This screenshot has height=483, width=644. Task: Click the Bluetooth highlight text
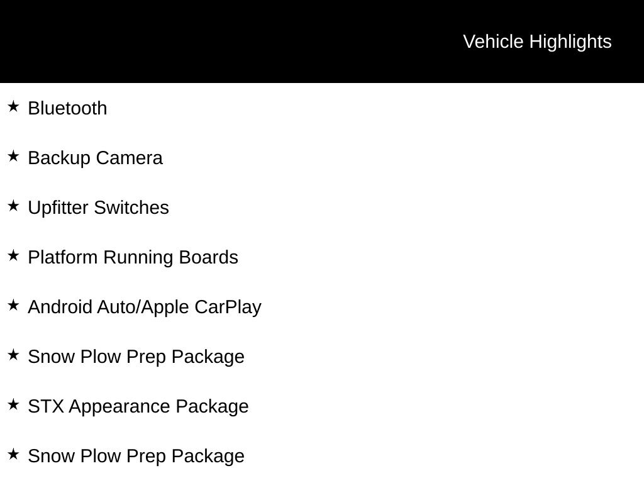point(67,108)
